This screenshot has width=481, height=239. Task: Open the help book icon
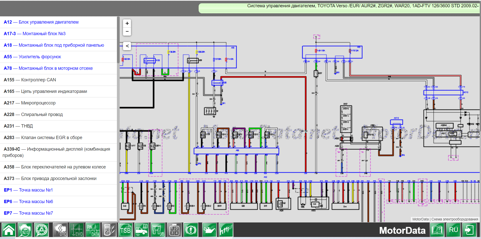[x=437, y=230]
